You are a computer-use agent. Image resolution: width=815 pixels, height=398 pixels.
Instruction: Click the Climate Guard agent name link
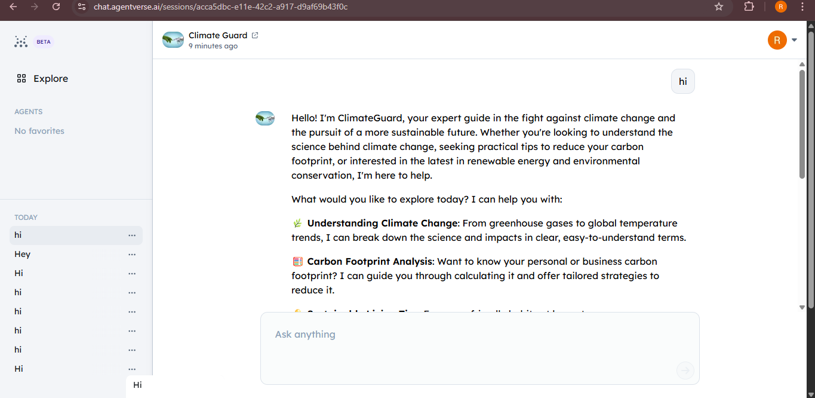[218, 35]
